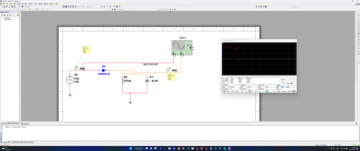This screenshot has width=360, height=151.
Task: Open the Place menu
Action: (x=15, y=4)
